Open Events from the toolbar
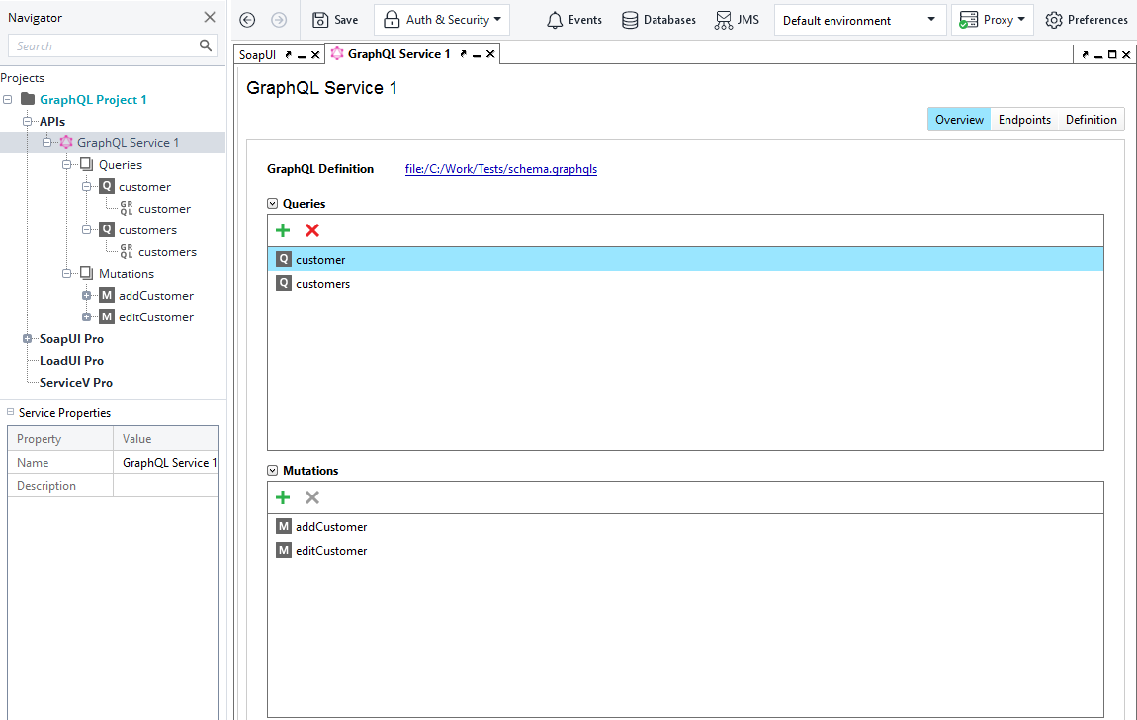 point(573,19)
